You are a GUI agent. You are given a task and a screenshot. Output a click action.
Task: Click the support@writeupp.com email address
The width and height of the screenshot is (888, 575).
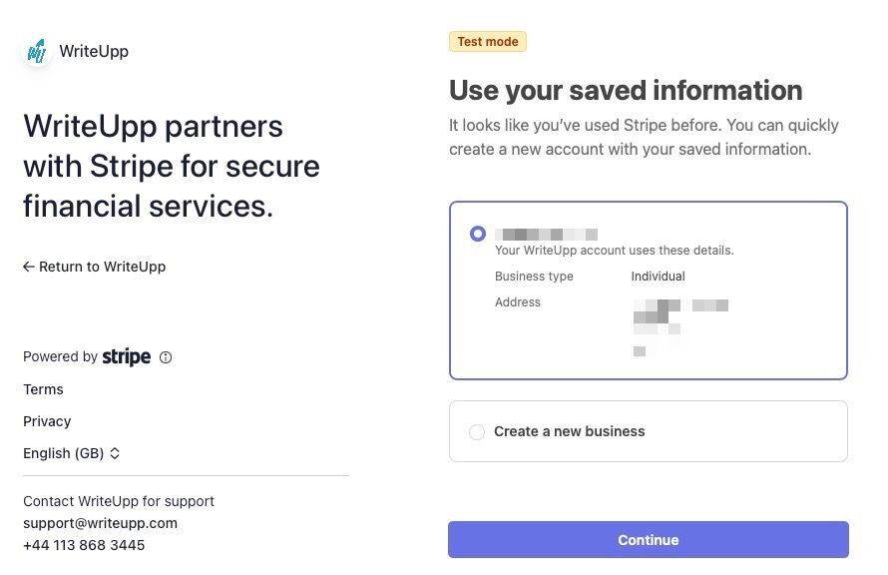[100, 523]
